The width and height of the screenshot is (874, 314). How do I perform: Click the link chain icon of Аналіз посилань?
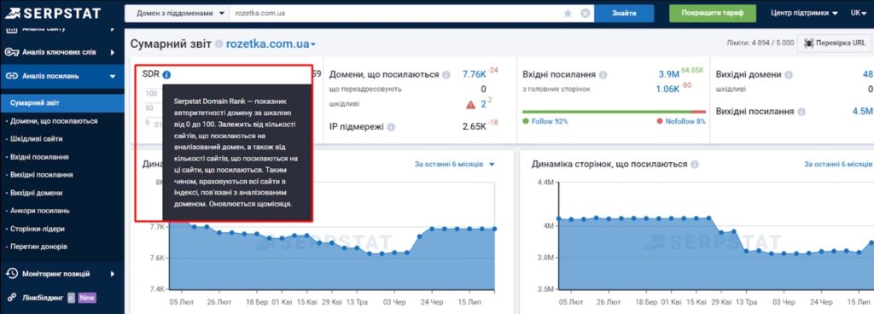[x=12, y=76]
